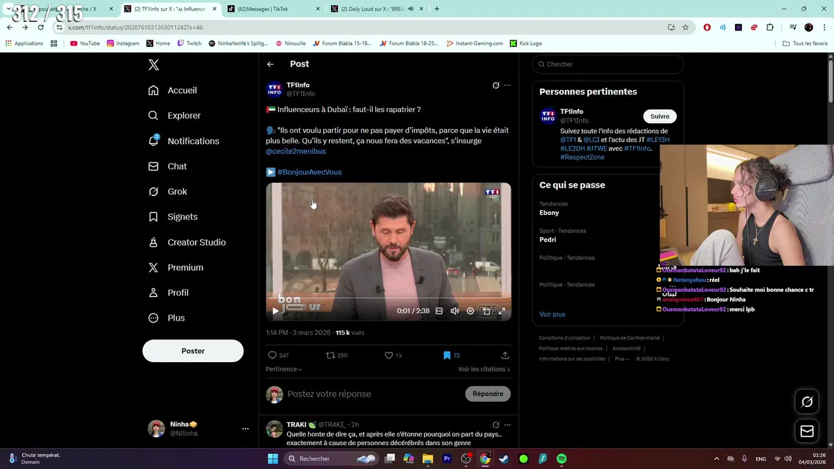Open a new browser tab

coord(437,9)
